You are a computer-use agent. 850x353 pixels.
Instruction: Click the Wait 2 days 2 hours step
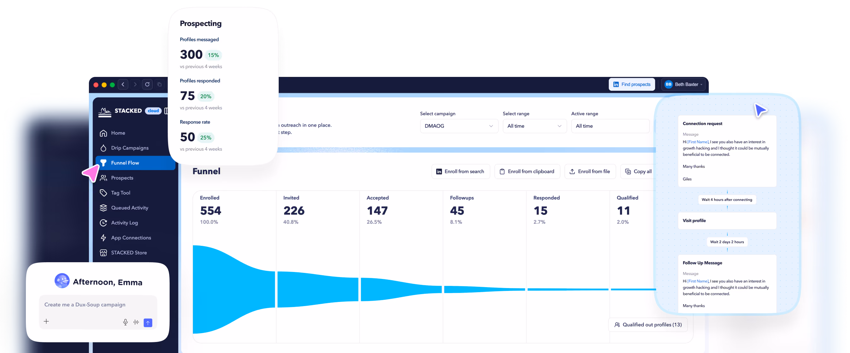pos(727,242)
